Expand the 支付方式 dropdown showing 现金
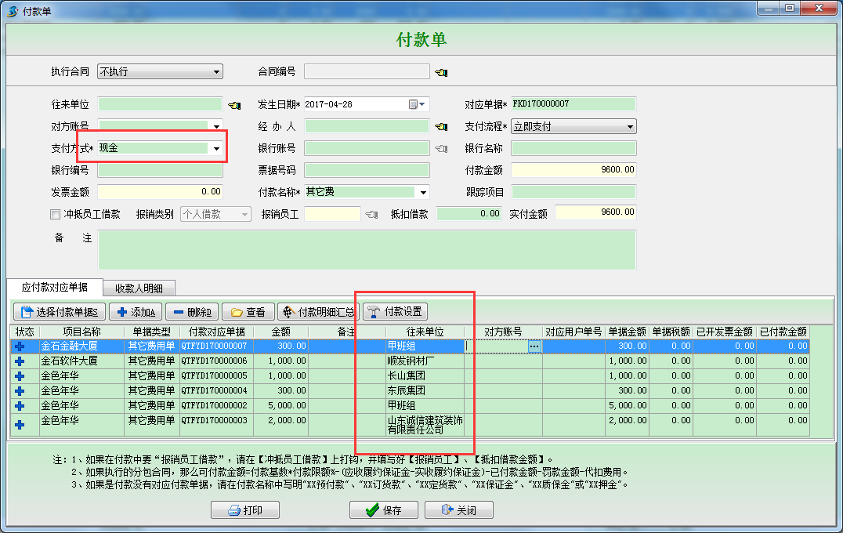The height and width of the screenshot is (533, 843). [216, 147]
